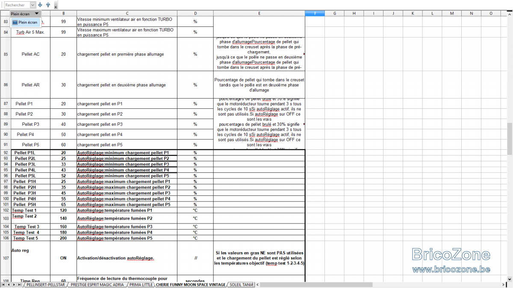
Task: Select row 92 header
Action: (x=6, y=152)
